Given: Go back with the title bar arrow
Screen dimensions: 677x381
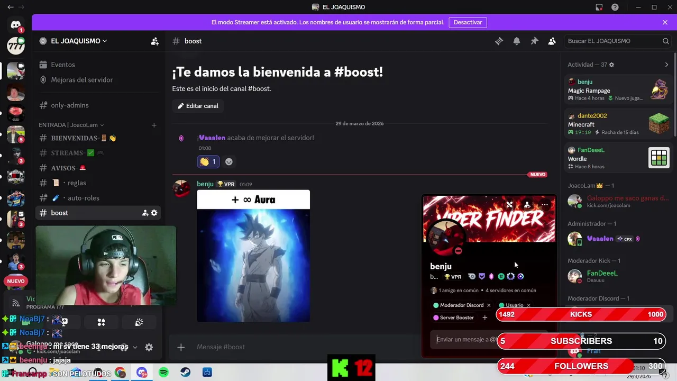Looking at the screenshot, I should tap(11, 7).
